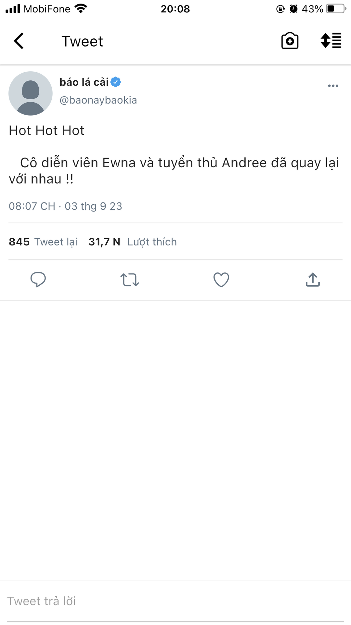
Task: Focus the Tweet trả lời field
Action: point(175,601)
